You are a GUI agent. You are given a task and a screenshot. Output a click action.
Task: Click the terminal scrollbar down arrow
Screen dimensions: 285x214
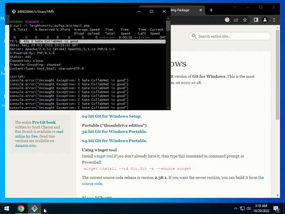point(168,108)
